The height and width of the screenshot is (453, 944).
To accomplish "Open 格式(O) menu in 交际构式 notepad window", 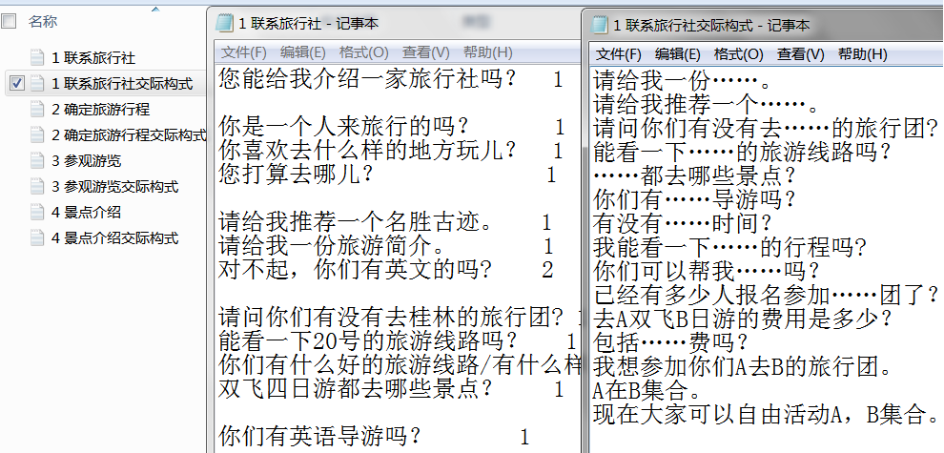I will pos(738,54).
